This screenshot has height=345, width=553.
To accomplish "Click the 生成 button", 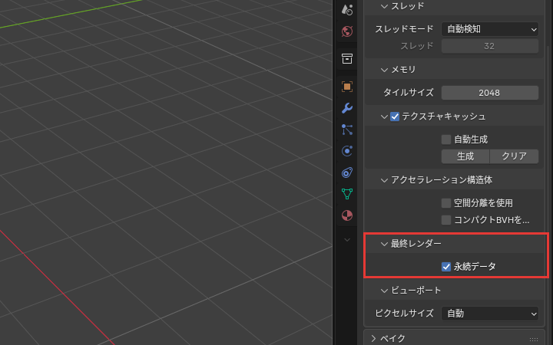I will click(x=465, y=156).
